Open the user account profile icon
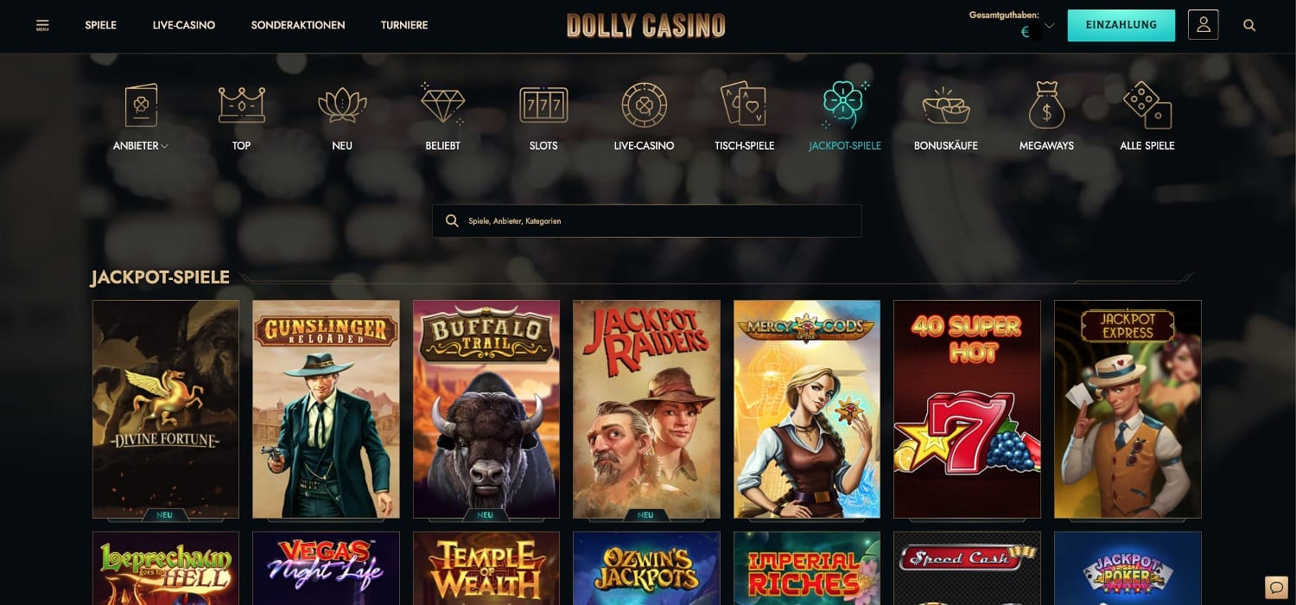The width and height of the screenshot is (1296, 605). pos(1203,25)
